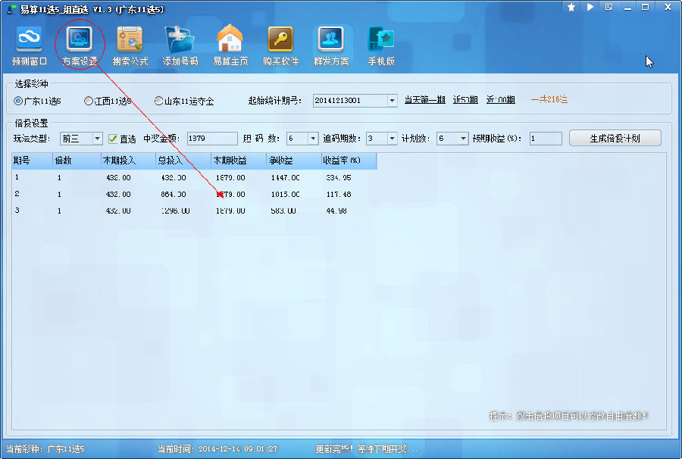This screenshot has width=682, height=459.
Task: Click the 手机版 mobile version icon
Action: (x=381, y=45)
